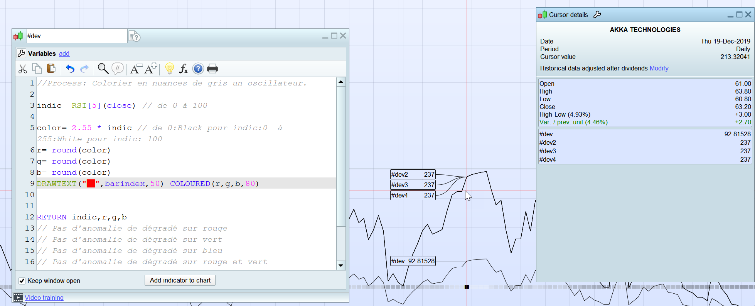Increase editor font size

[150, 68]
